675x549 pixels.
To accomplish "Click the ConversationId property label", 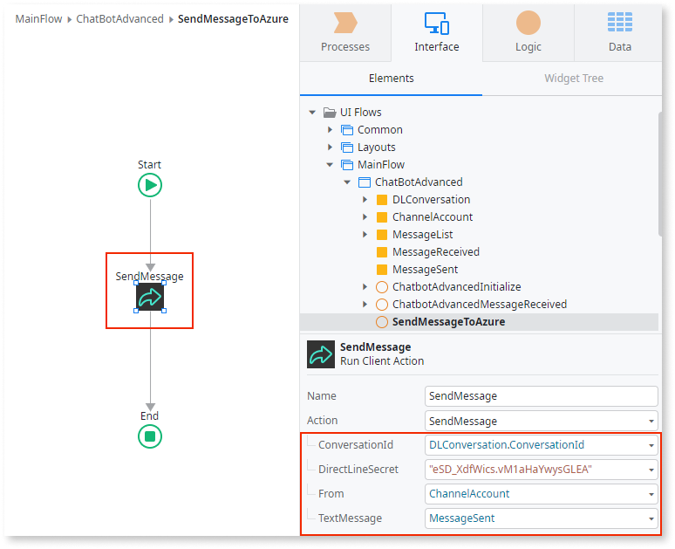I will (x=356, y=445).
